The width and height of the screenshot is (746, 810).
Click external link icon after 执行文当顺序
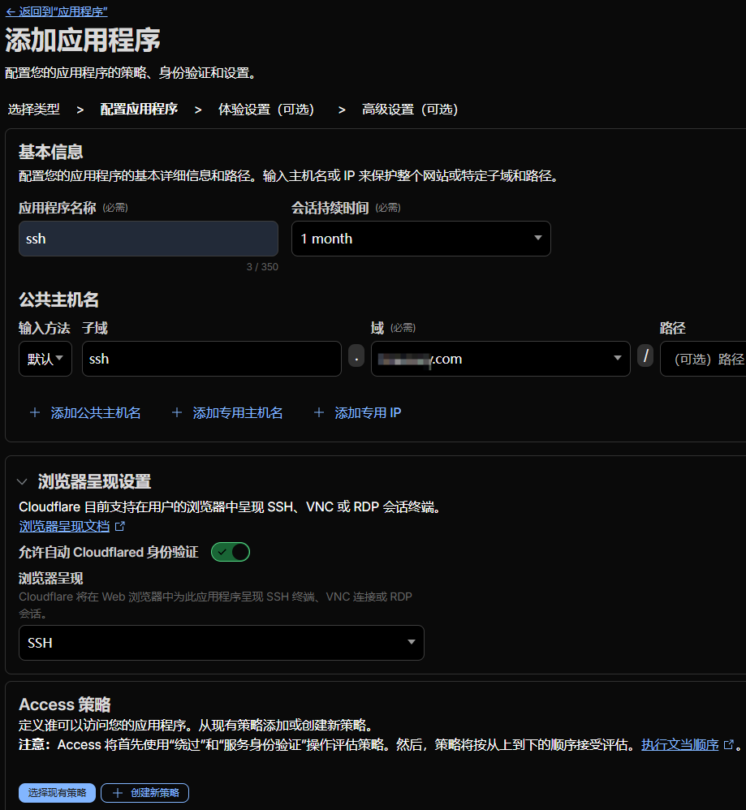(728, 744)
